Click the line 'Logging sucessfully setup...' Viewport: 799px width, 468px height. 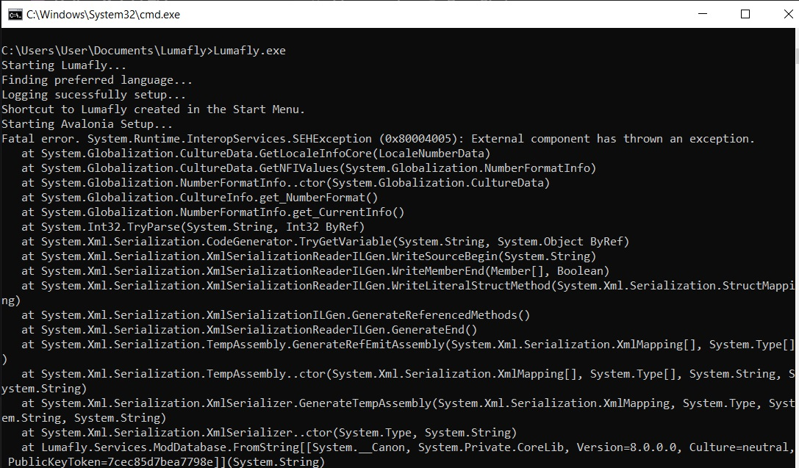pos(94,95)
